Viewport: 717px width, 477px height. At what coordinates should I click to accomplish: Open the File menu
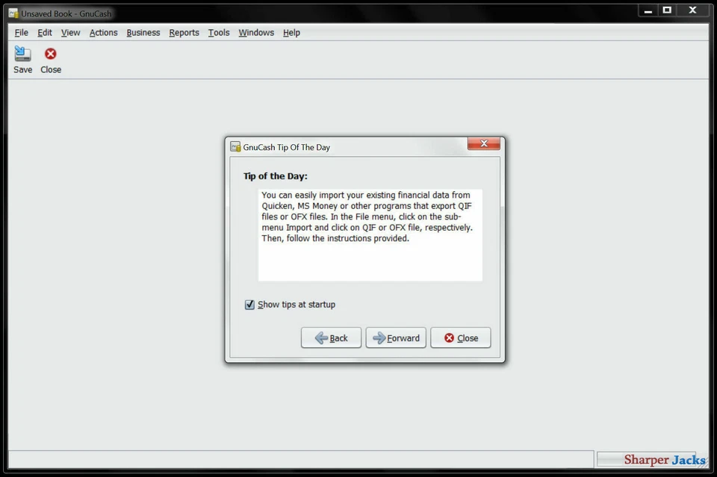[x=21, y=32]
